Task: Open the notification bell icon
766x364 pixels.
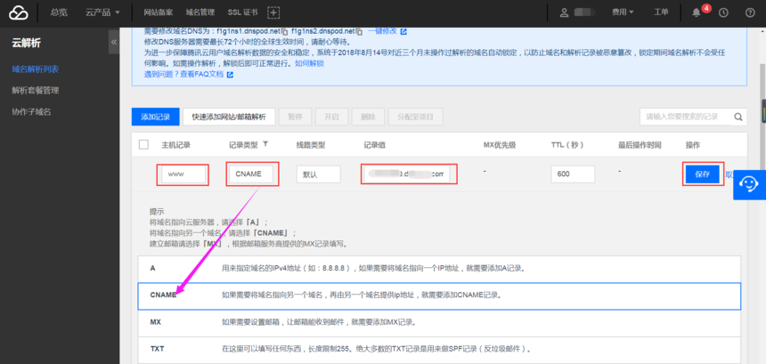Action: pyautogui.click(x=697, y=12)
